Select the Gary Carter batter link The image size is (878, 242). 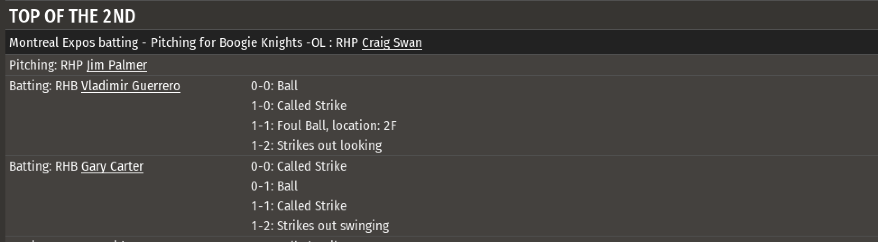coord(112,166)
